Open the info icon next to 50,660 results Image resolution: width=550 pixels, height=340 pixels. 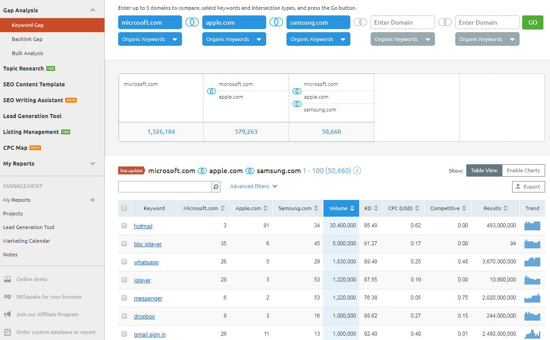click(x=357, y=170)
